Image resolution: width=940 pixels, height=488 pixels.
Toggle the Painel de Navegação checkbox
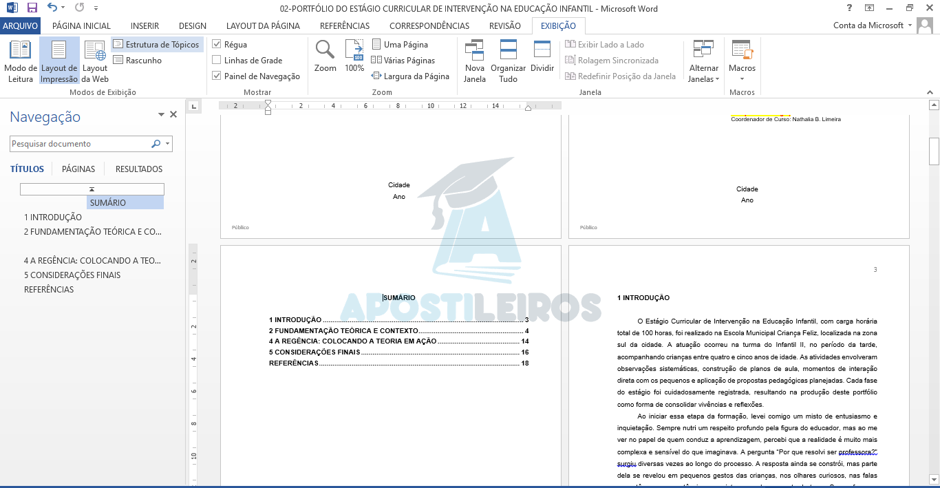click(217, 76)
